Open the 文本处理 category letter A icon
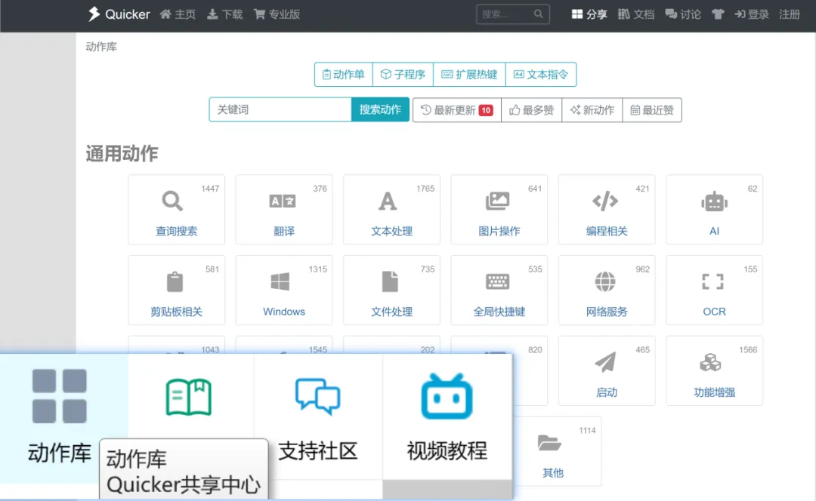This screenshot has height=501, width=816. point(387,201)
